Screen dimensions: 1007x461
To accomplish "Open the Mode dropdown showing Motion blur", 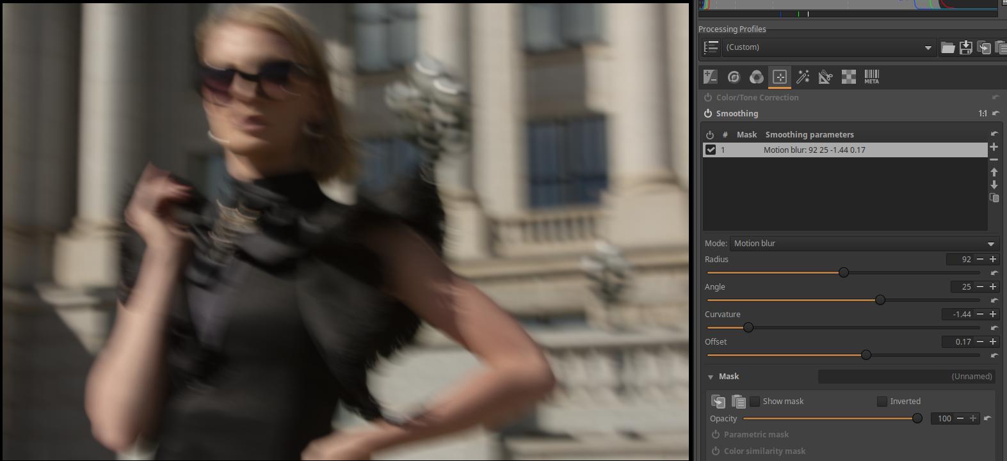I will (x=864, y=244).
